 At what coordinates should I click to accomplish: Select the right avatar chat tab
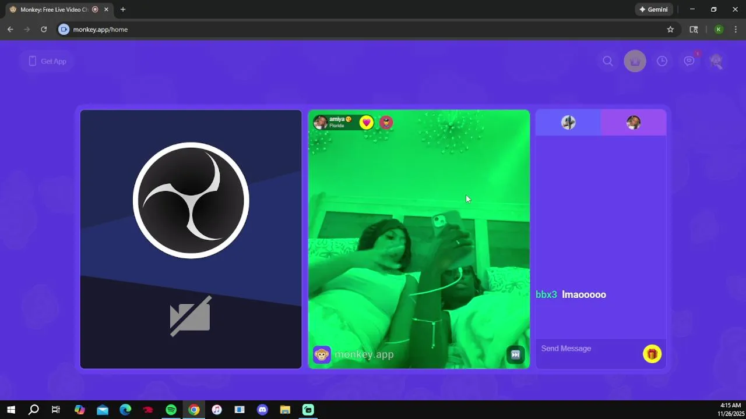point(634,122)
